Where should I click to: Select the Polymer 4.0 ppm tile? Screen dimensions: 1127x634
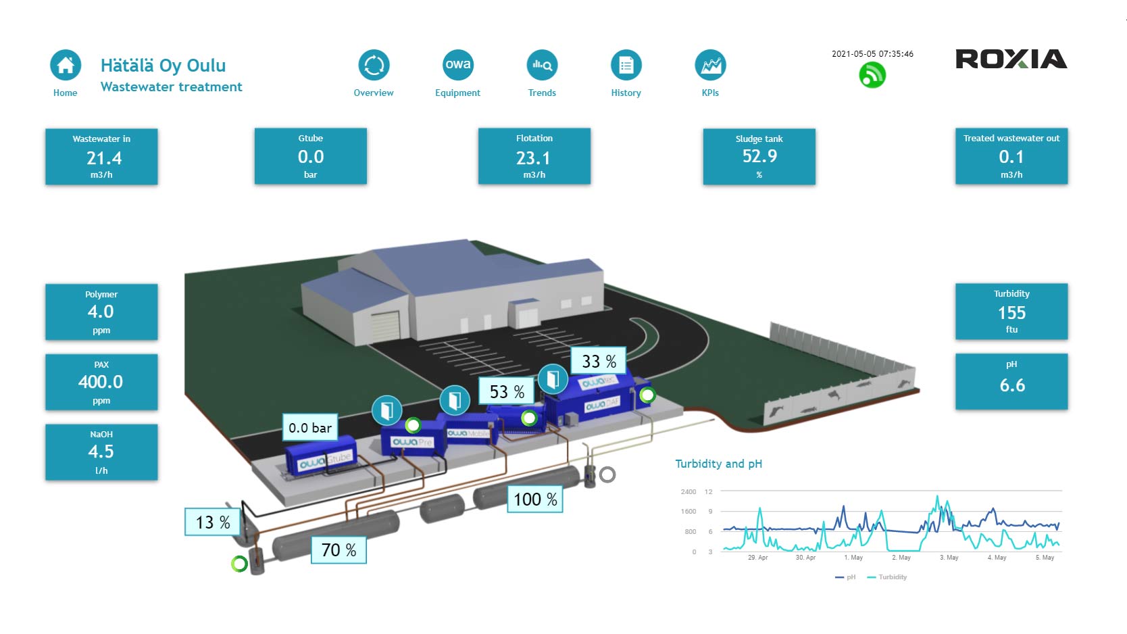101,312
